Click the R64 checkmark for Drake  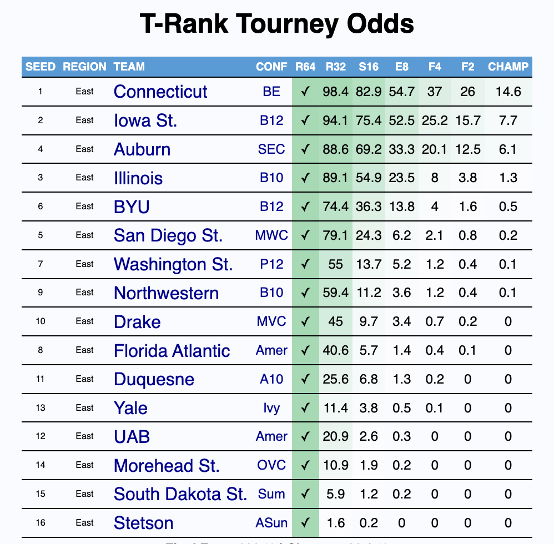[x=305, y=321]
